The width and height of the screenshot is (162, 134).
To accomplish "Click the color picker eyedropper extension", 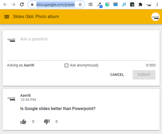I will tap(99, 4).
